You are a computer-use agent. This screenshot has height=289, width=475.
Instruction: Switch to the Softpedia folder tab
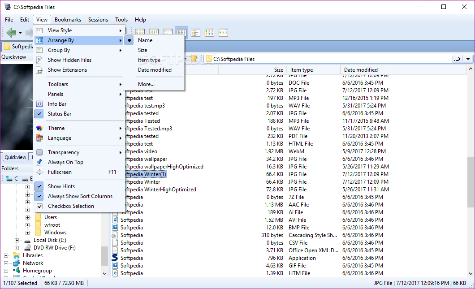pos(18,46)
